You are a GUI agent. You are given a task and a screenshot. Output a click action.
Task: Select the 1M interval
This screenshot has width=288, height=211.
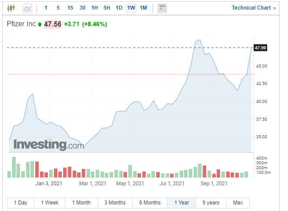[144, 8]
